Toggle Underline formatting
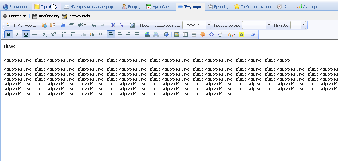 tap(26, 34)
